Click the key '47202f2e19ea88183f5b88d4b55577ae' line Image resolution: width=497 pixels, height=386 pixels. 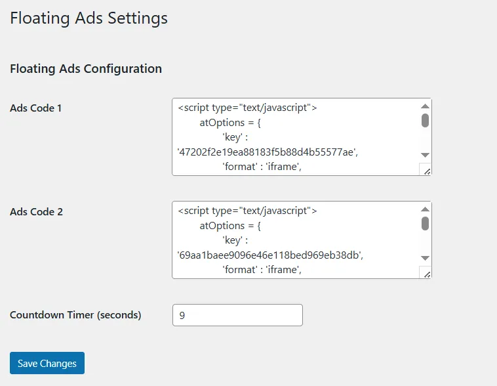[268, 152]
